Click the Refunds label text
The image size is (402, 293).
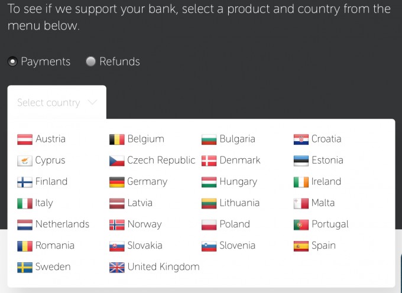(x=120, y=61)
